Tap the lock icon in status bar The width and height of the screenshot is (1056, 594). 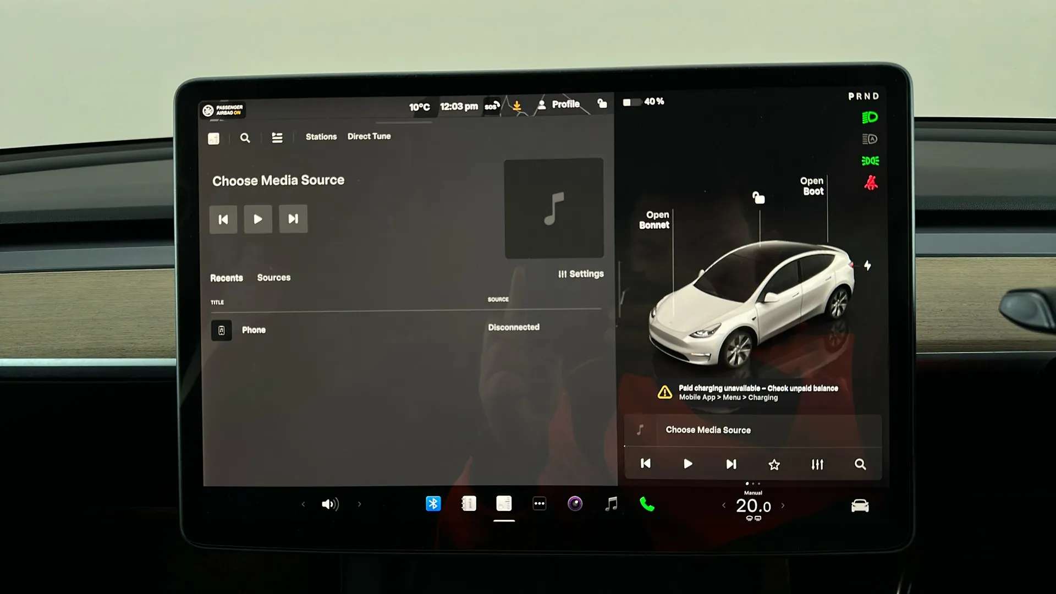(602, 103)
